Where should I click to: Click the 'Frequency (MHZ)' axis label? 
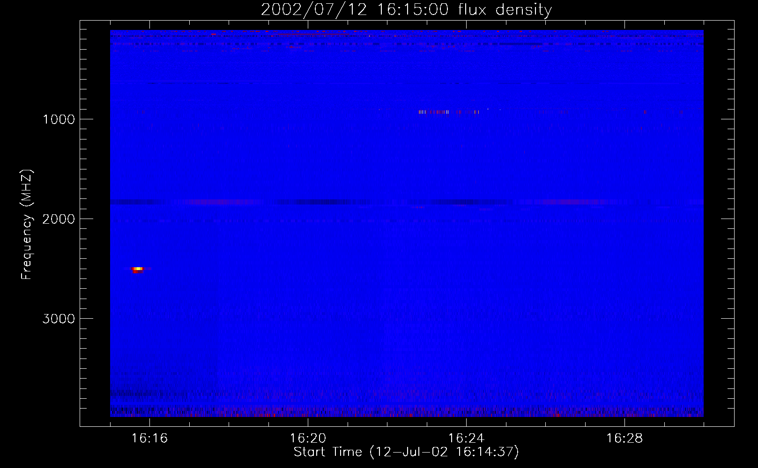27,225
